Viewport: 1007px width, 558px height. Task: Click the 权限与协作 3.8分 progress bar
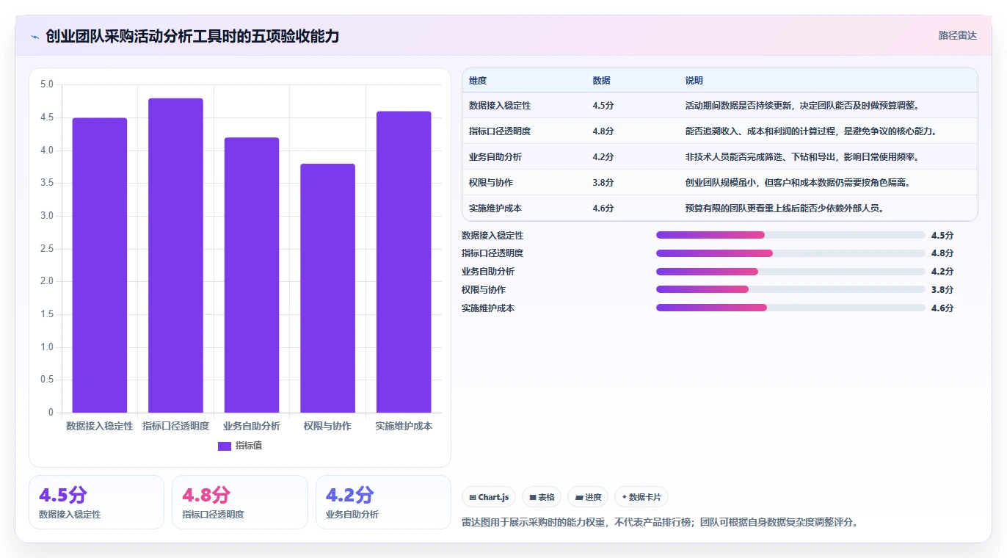click(x=790, y=289)
